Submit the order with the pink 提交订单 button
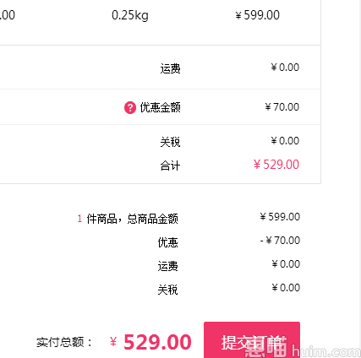 (x=252, y=340)
